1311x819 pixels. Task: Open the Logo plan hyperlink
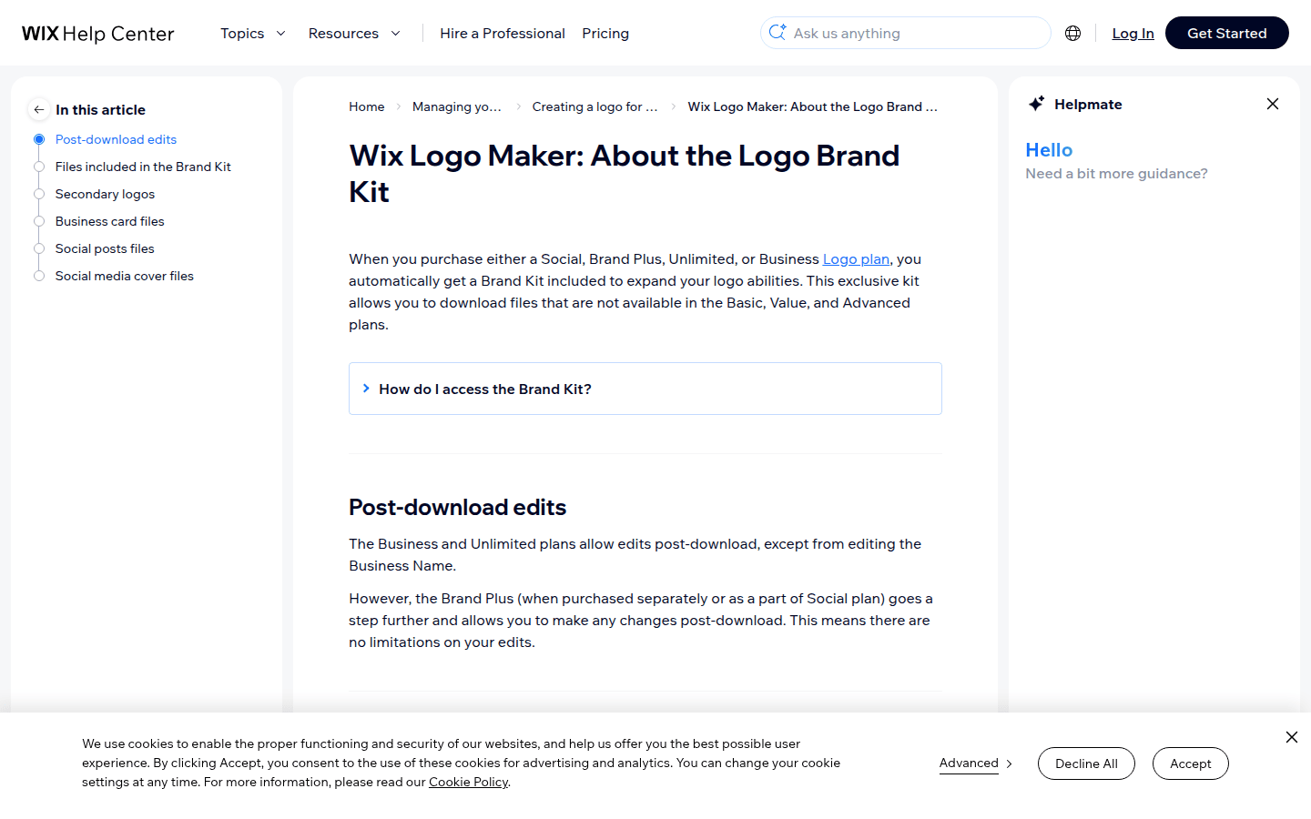coord(856,259)
